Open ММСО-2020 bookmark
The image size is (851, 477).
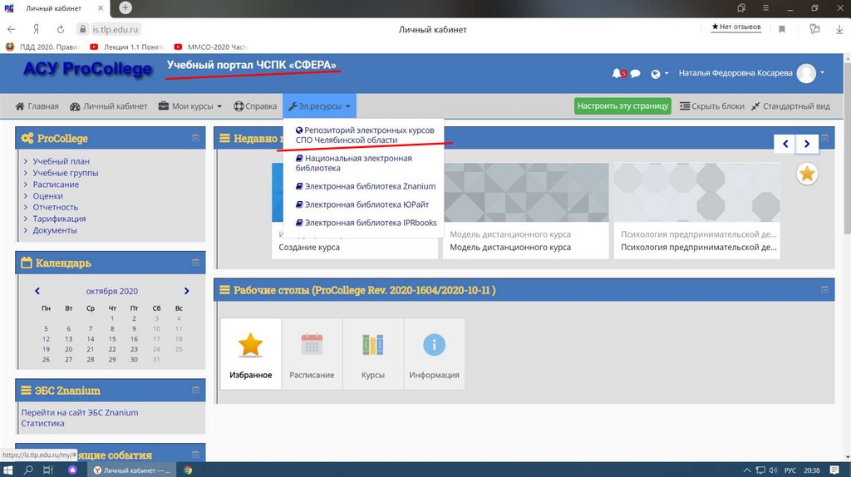click(x=210, y=47)
